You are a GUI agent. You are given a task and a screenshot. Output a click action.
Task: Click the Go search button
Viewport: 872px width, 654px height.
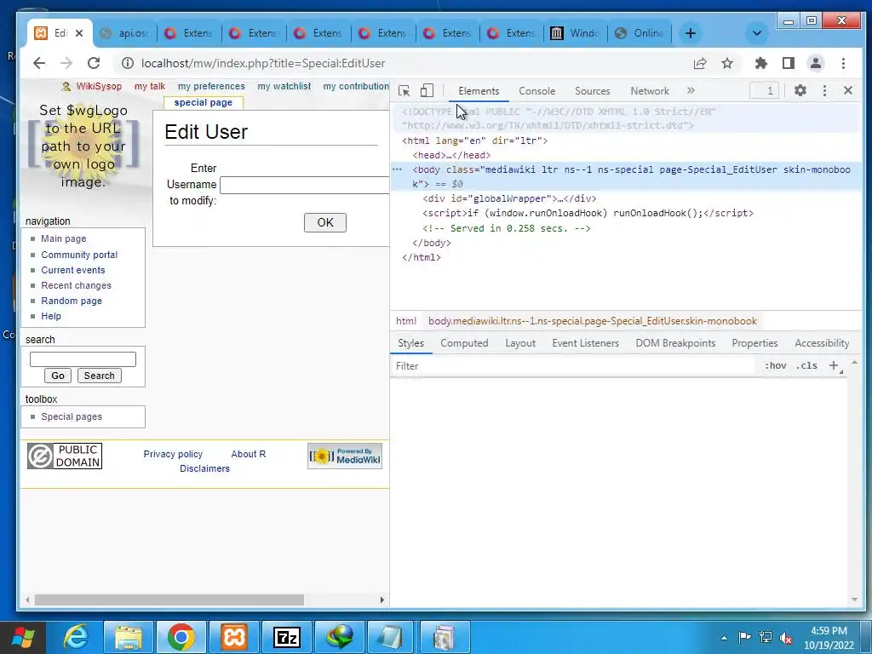tap(58, 376)
